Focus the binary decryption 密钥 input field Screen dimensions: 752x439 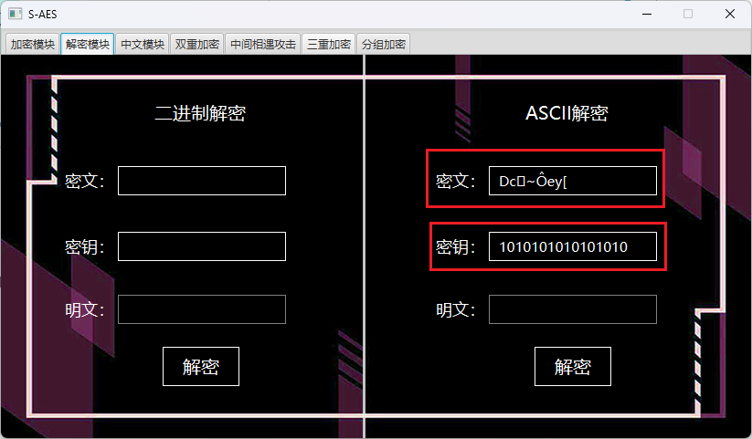click(x=202, y=246)
